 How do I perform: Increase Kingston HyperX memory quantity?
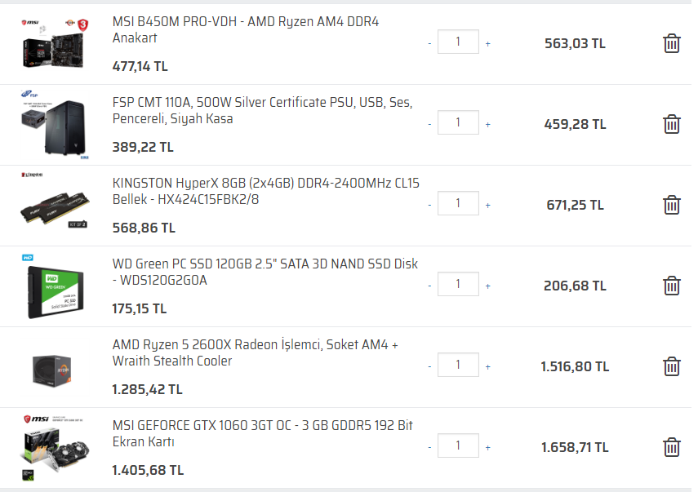tap(488, 206)
